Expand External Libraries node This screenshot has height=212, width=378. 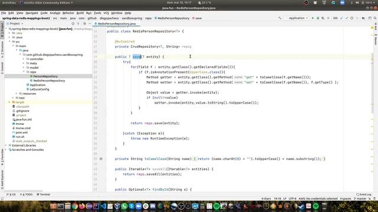point(6,145)
